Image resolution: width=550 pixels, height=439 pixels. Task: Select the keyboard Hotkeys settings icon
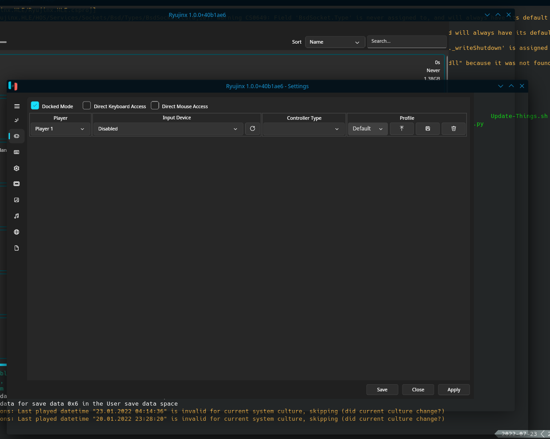tap(16, 152)
